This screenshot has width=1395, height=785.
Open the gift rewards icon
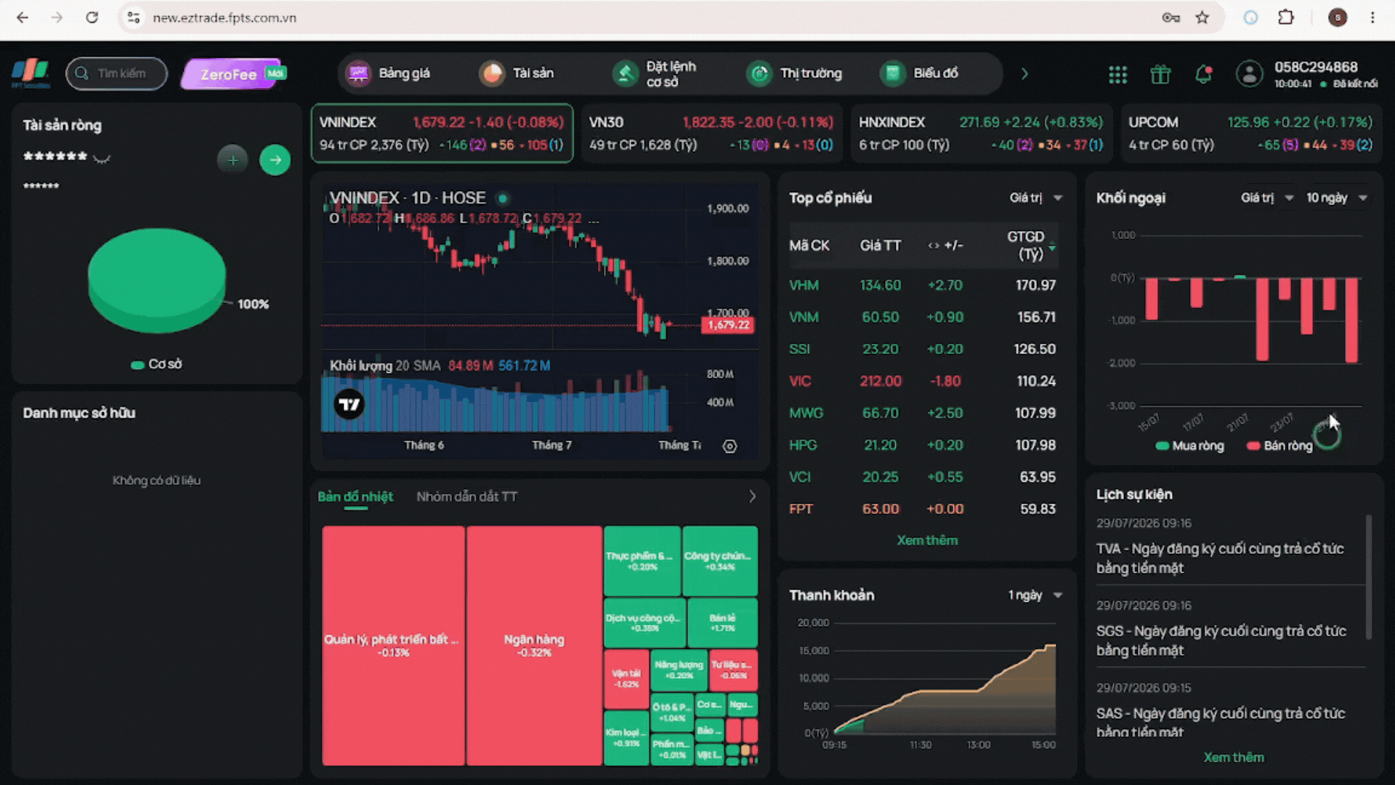tap(1160, 74)
